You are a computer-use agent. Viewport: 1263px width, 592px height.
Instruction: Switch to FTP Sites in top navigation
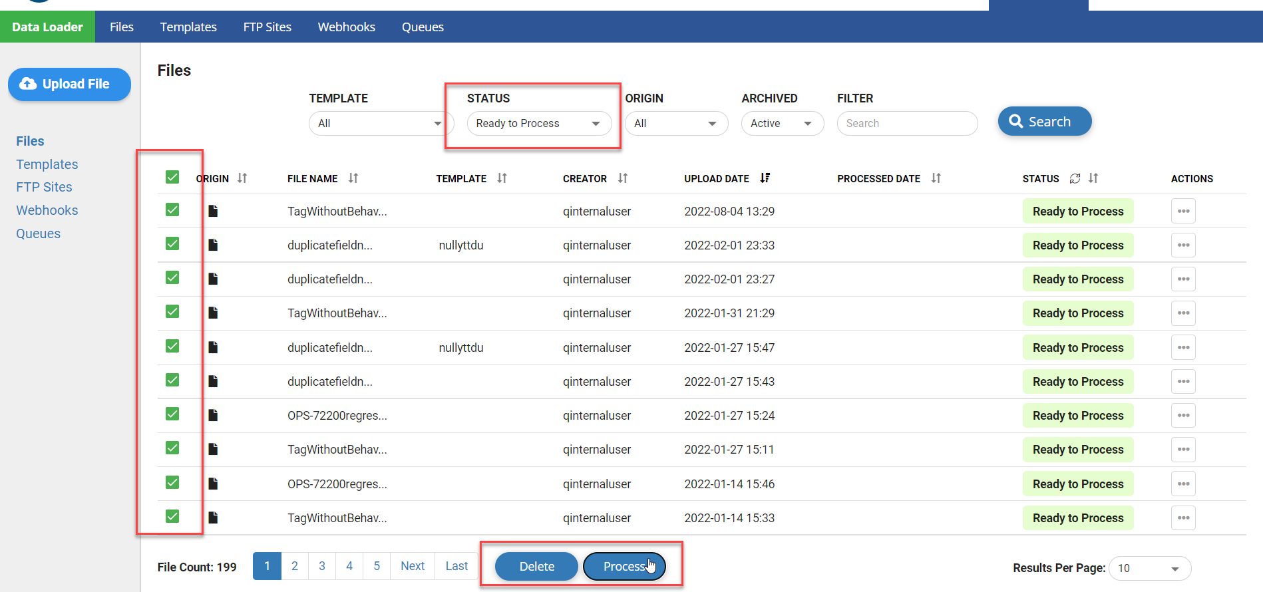(x=267, y=27)
